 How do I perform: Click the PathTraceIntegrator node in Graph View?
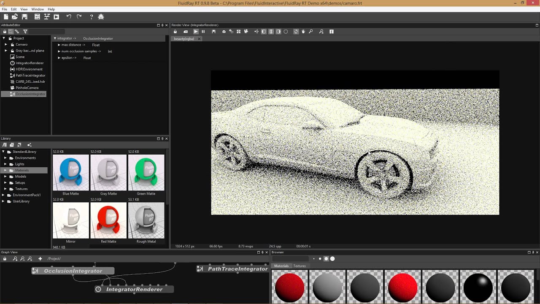233,269
